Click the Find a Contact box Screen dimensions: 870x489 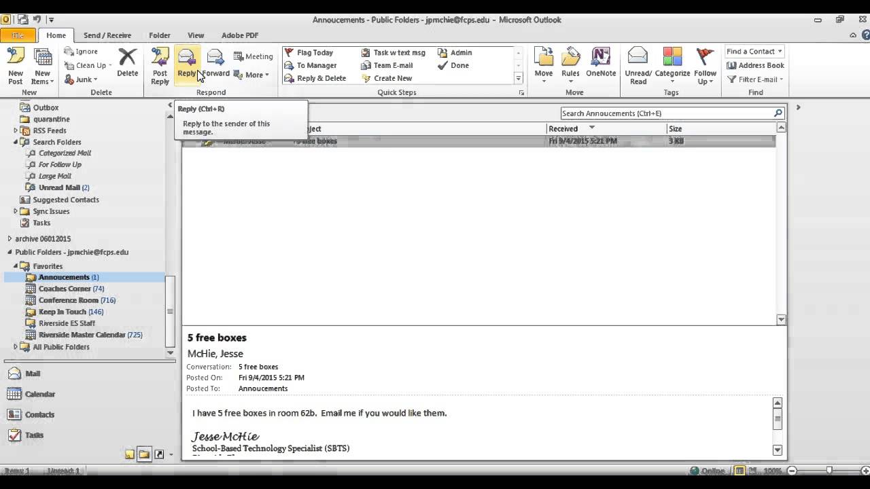coord(754,52)
